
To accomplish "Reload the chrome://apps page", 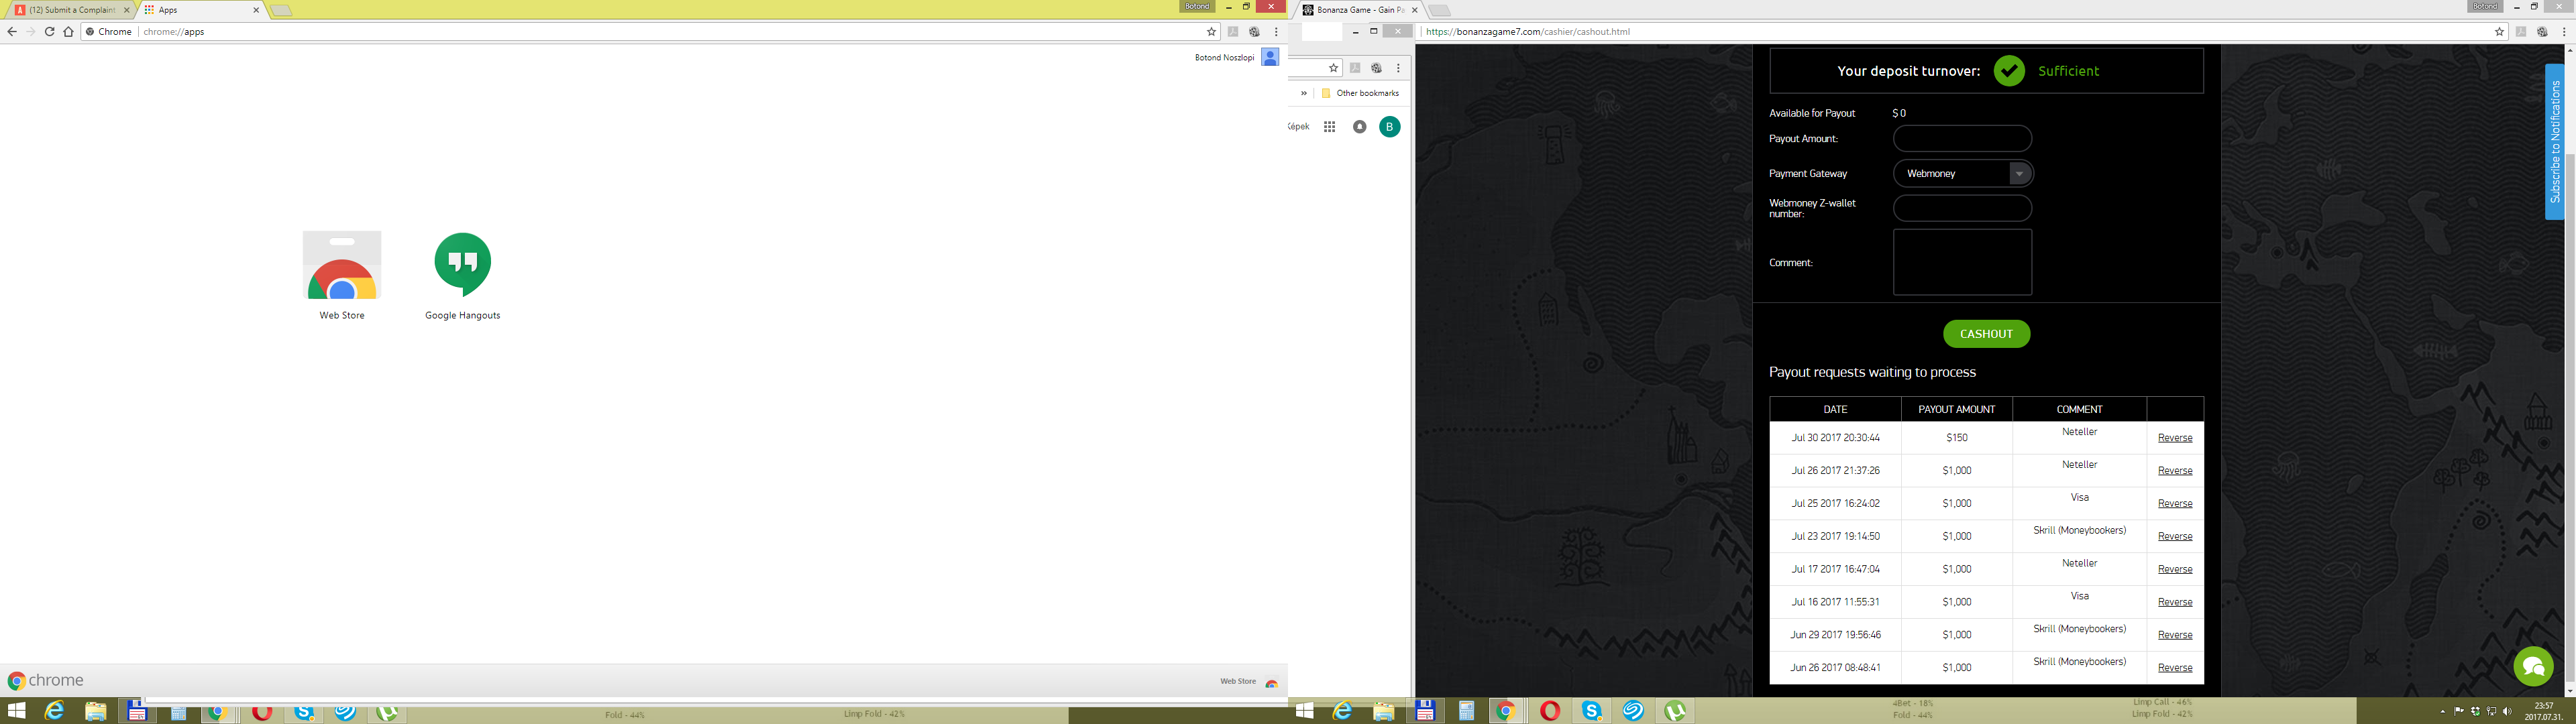I will (x=49, y=32).
